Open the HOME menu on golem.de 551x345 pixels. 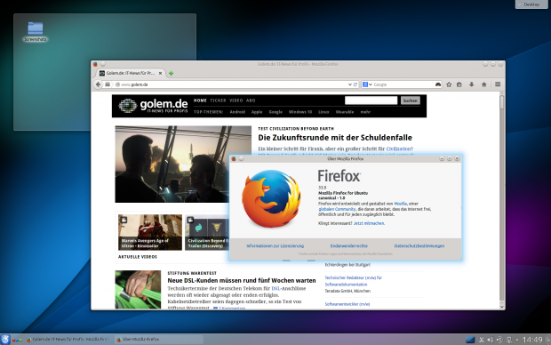click(200, 100)
